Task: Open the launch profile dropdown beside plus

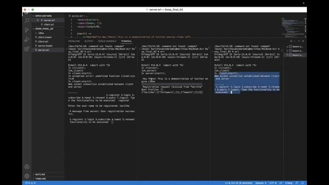Action: point(295,41)
